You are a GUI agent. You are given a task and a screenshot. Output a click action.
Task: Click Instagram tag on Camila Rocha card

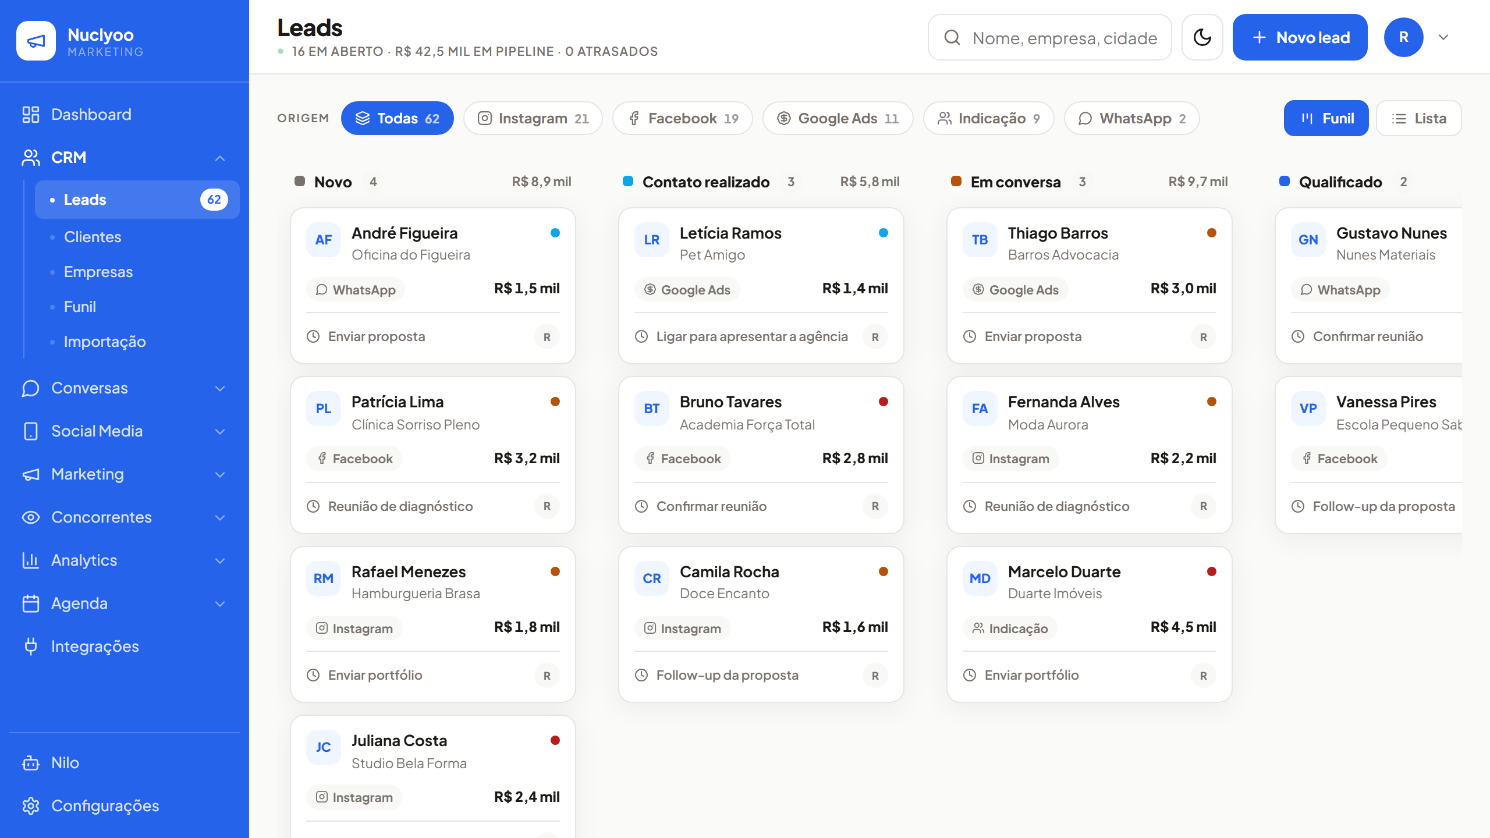[682, 628]
